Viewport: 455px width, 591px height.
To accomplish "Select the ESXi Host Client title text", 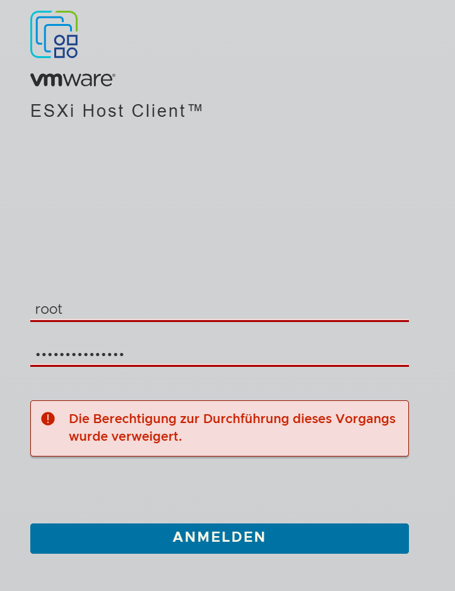I will (116, 111).
